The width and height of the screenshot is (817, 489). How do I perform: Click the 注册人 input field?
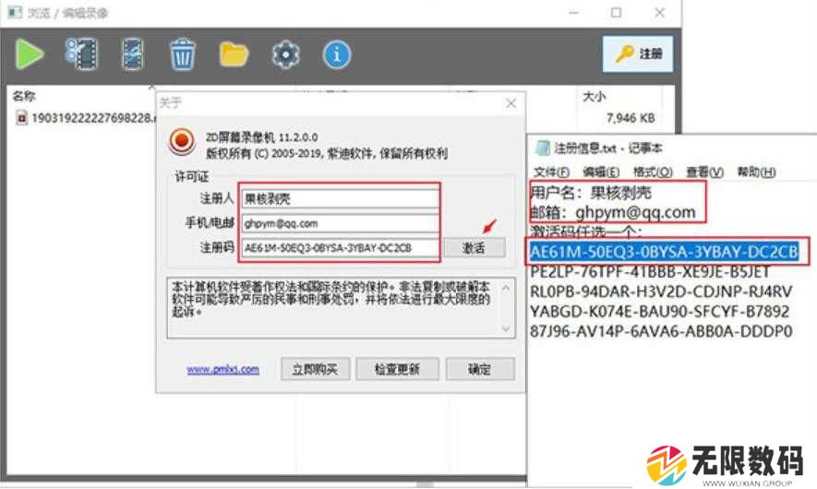tap(340, 198)
